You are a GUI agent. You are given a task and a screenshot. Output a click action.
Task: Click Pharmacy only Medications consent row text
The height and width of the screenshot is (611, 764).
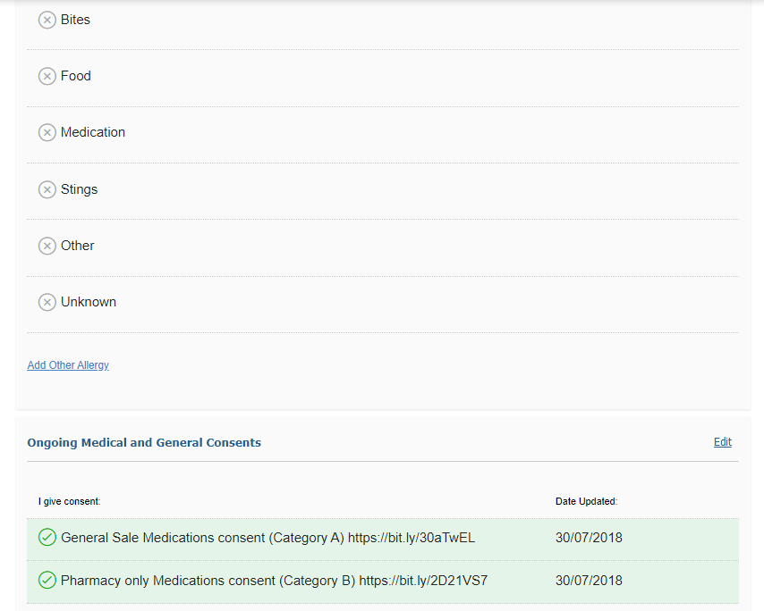[x=275, y=581]
